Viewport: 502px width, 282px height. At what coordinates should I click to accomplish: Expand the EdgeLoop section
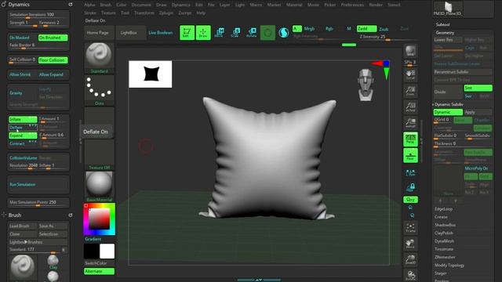[x=443, y=209]
